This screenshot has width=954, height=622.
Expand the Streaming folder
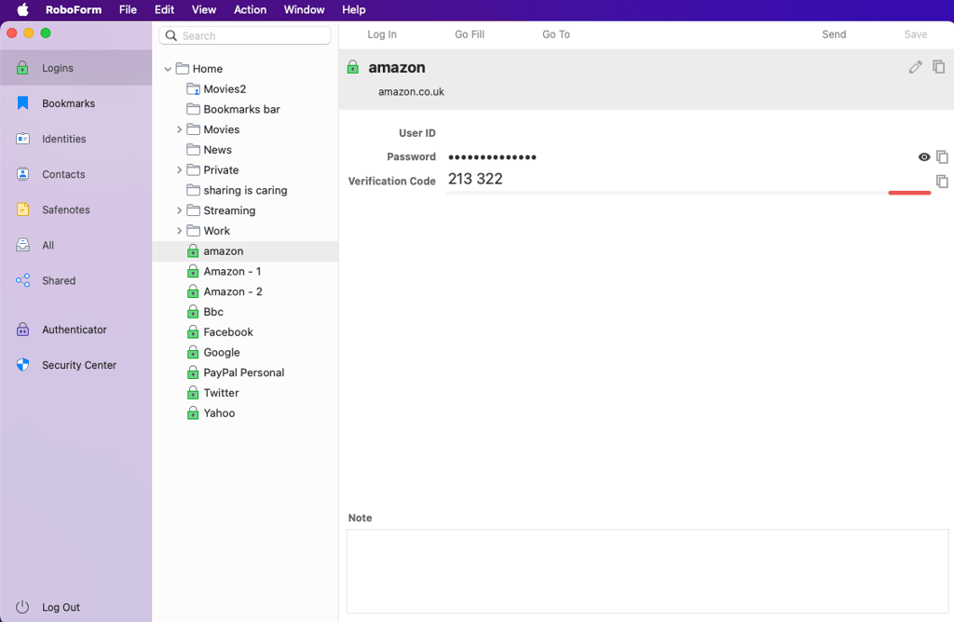pyautogui.click(x=180, y=210)
